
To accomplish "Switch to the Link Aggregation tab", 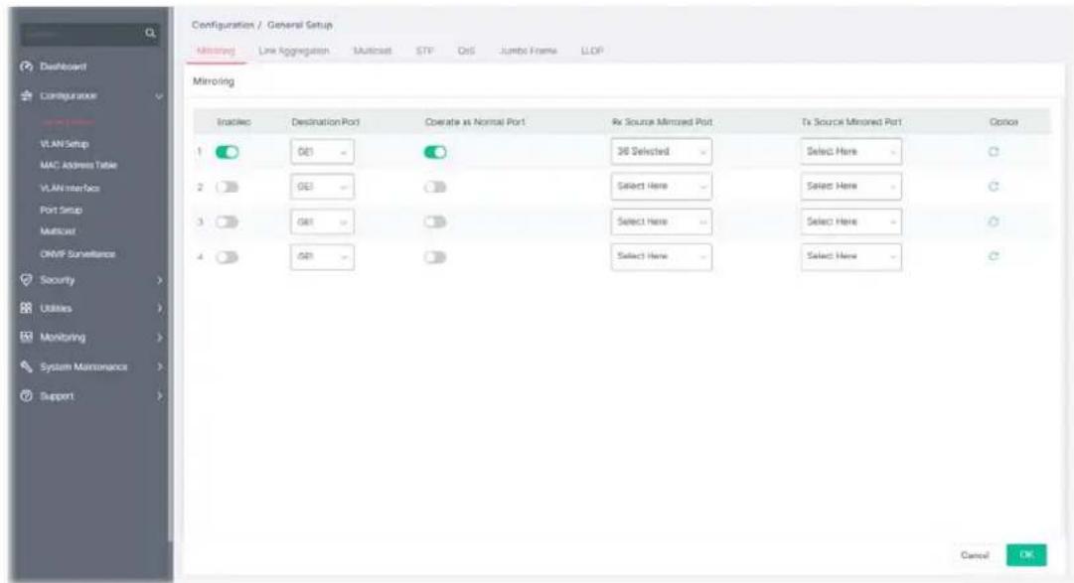I will (294, 51).
